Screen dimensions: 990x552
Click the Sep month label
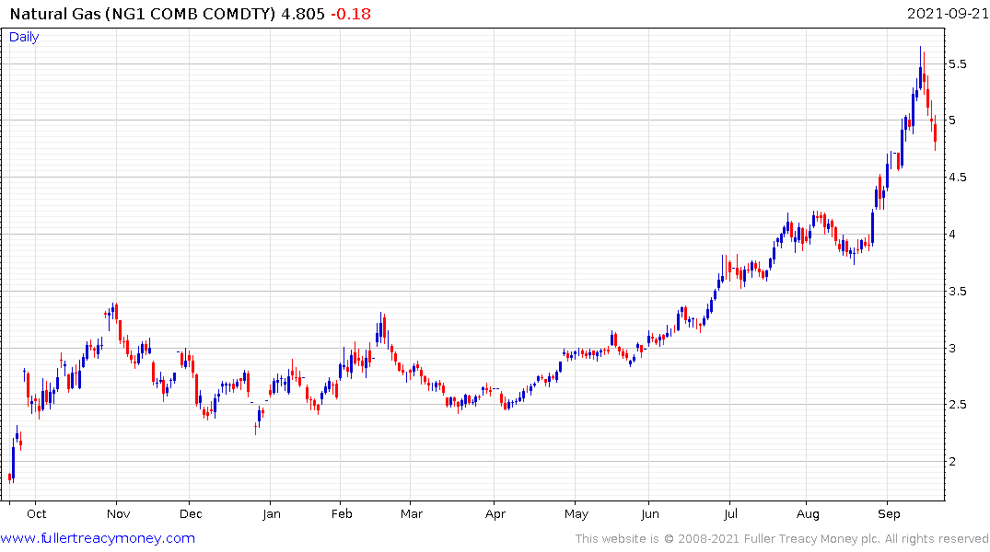click(x=889, y=513)
